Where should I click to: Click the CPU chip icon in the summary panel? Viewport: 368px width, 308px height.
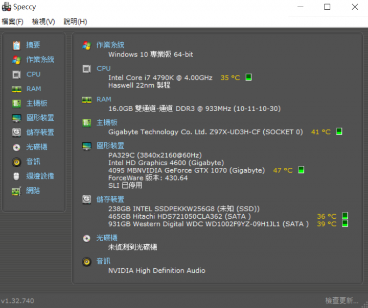click(86, 69)
